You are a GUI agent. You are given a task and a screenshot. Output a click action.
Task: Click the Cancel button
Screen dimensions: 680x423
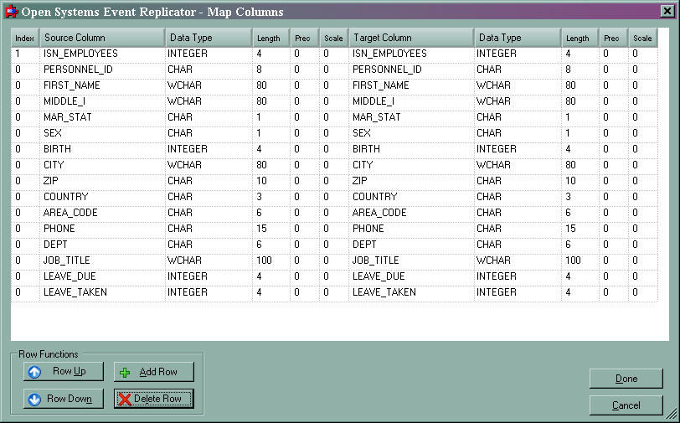point(626,405)
